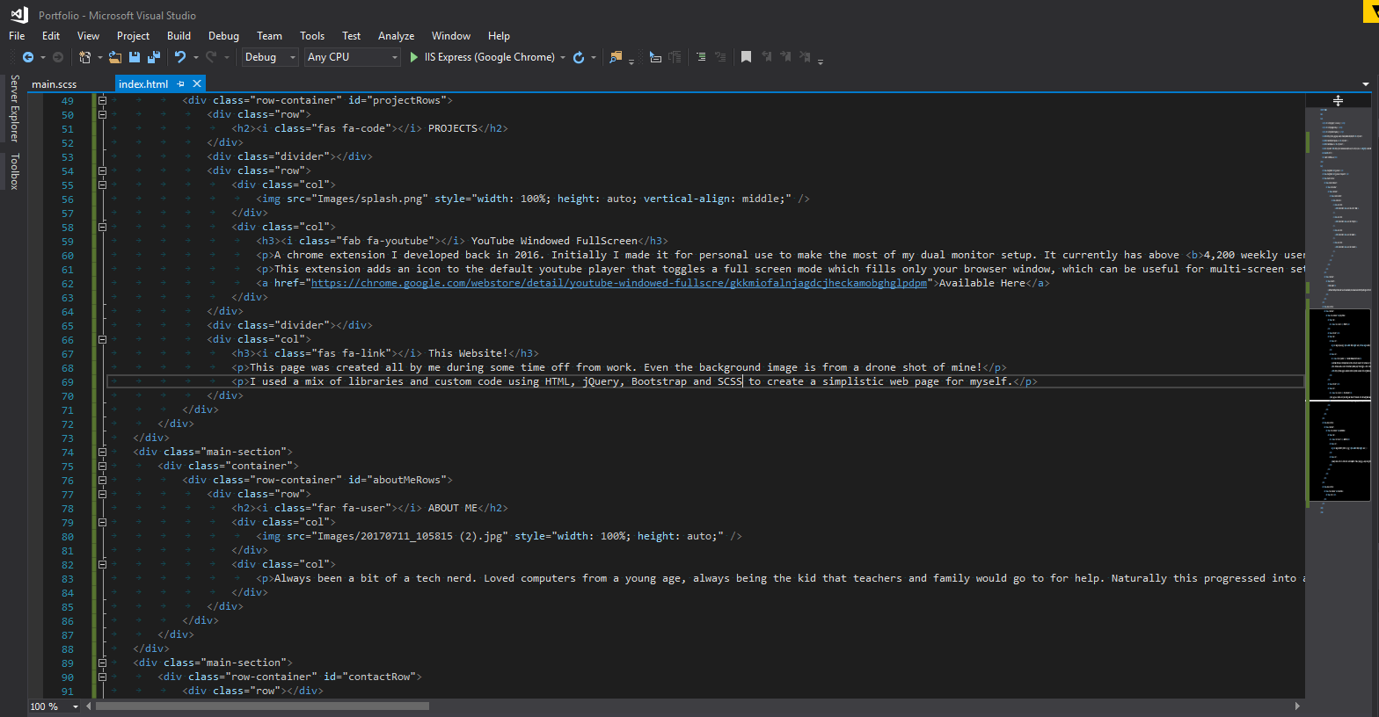This screenshot has height=717, width=1379.
Task: Save the current file with the floppy disk icon
Action: 135,57
